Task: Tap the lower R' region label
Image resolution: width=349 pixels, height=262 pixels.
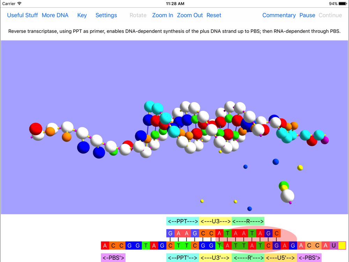Action: click(248, 257)
